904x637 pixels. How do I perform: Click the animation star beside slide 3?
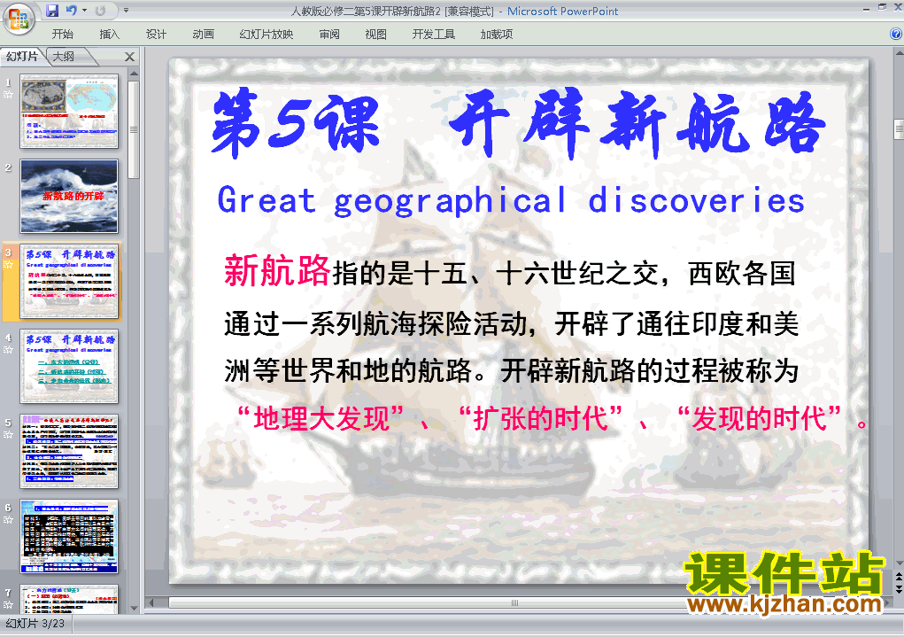tap(8, 264)
